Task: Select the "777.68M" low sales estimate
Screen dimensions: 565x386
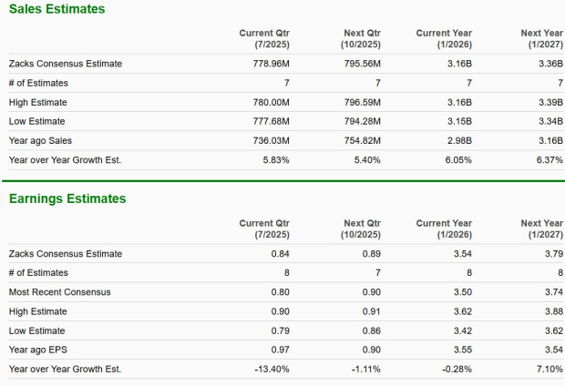Action: [271, 121]
